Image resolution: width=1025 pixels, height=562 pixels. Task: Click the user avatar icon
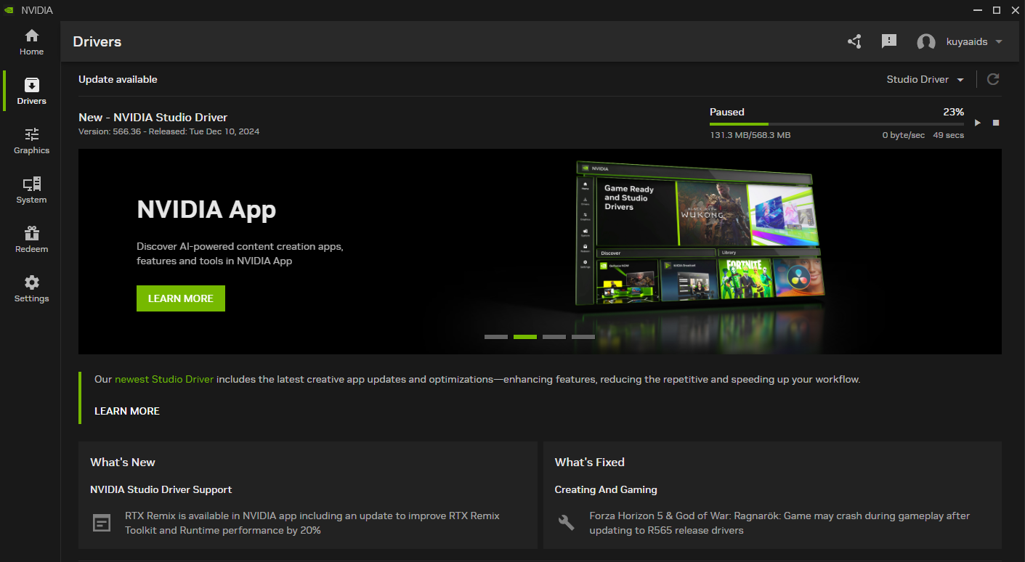(x=926, y=42)
